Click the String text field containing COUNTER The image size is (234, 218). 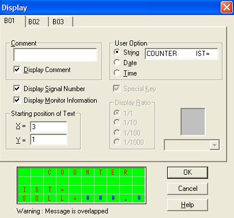click(x=182, y=54)
